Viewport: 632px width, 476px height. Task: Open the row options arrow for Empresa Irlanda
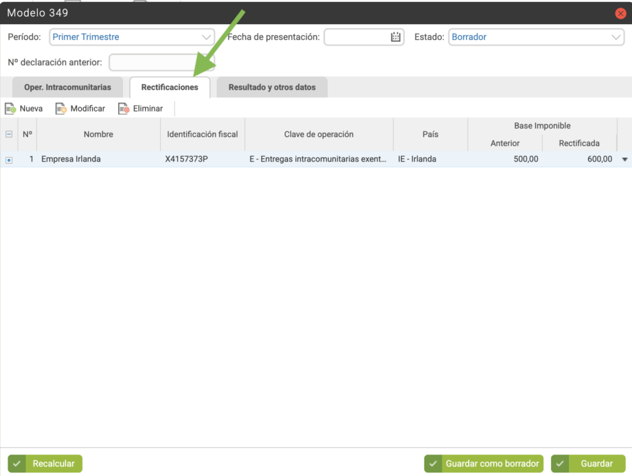pos(624,160)
